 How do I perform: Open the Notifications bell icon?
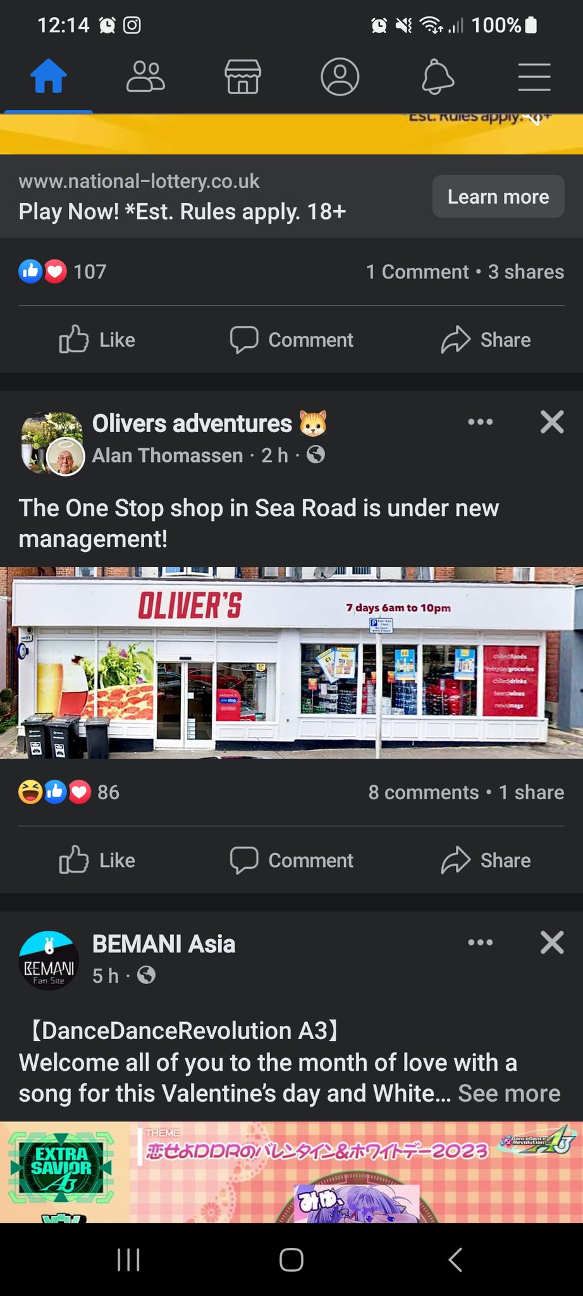click(x=438, y=77)
